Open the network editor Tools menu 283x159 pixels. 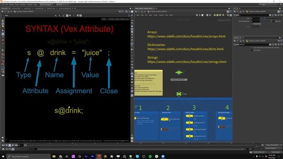tap(156, 15)
